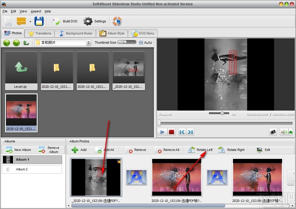The width and height of the screenshot is (296, 209).
Task: Click the Build DVD disc icon
Action: pos(57,21)
